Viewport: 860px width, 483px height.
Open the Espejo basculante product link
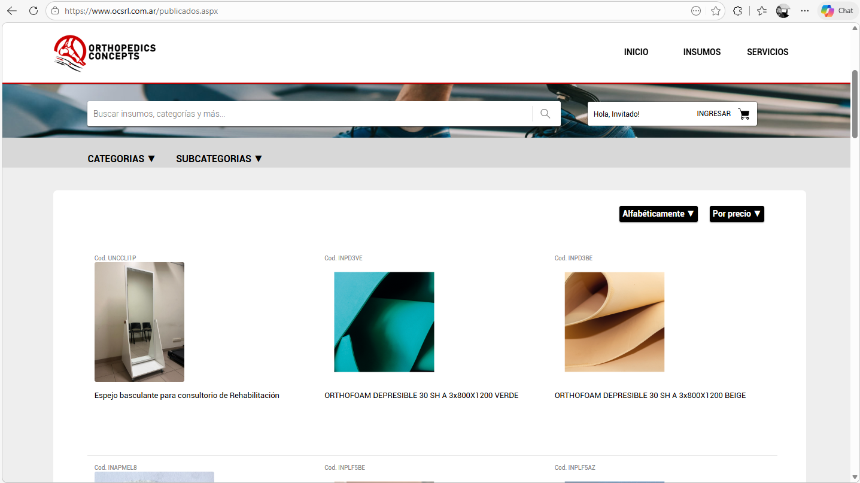[x=186, y=395]
